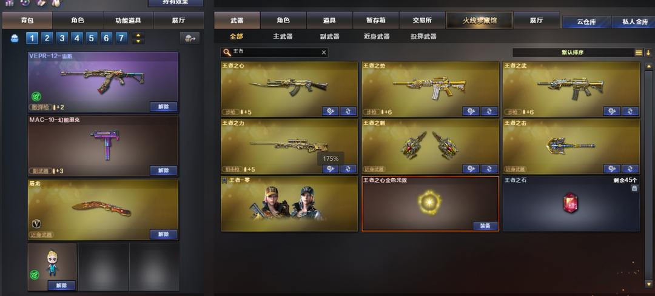
Task: Click 解除 on VEPR-12 shotgun
Action: click(163, 107)
